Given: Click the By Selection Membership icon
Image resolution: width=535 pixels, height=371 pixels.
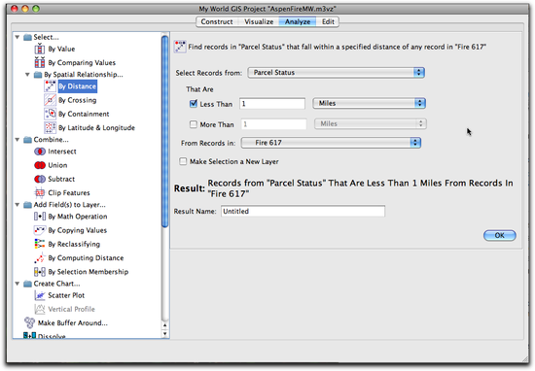Looking at the screenshot, I should point(40,272).
